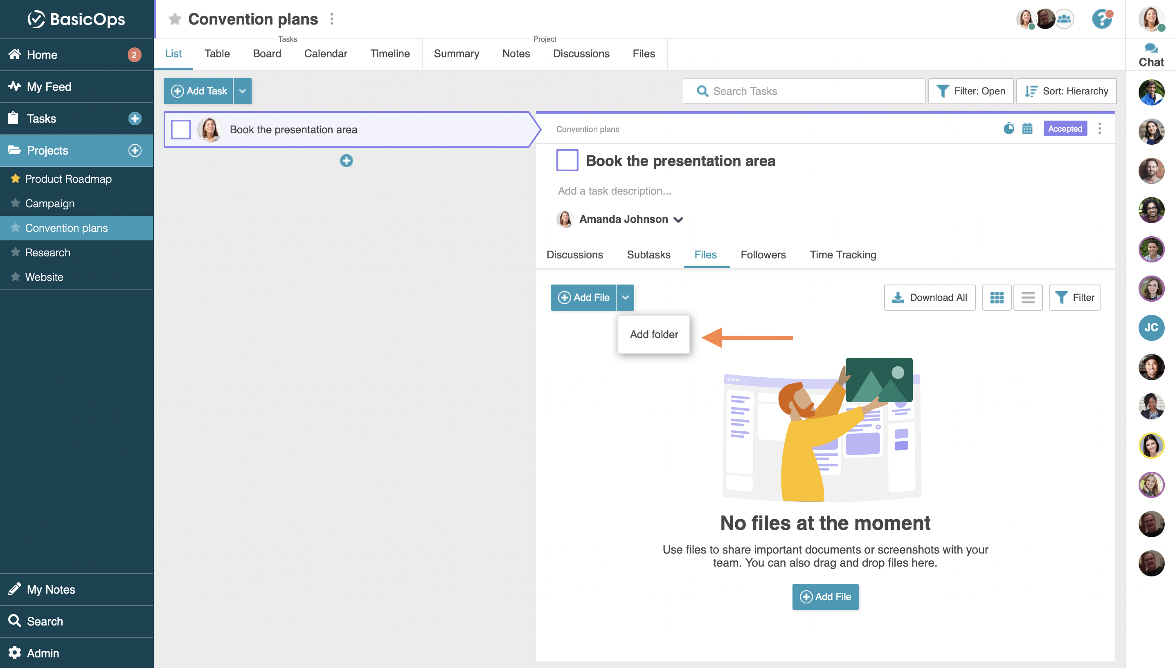The image size is (1175, 668).
Task: Open the task Discussions tab
Action: 575,255
